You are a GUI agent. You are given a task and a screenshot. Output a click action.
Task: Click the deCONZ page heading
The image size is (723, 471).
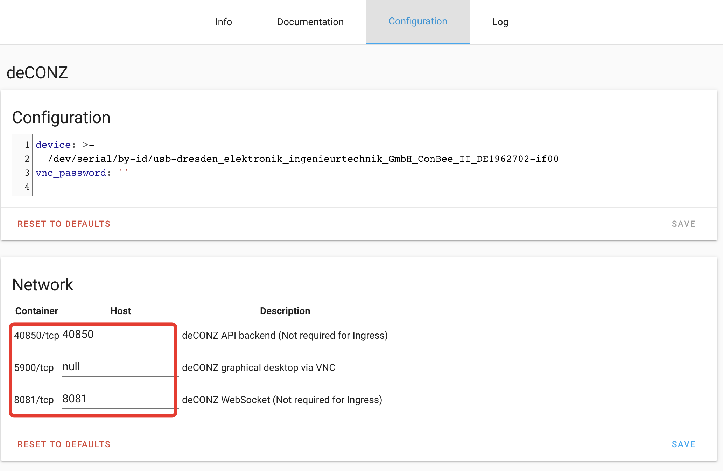[37, 73]
